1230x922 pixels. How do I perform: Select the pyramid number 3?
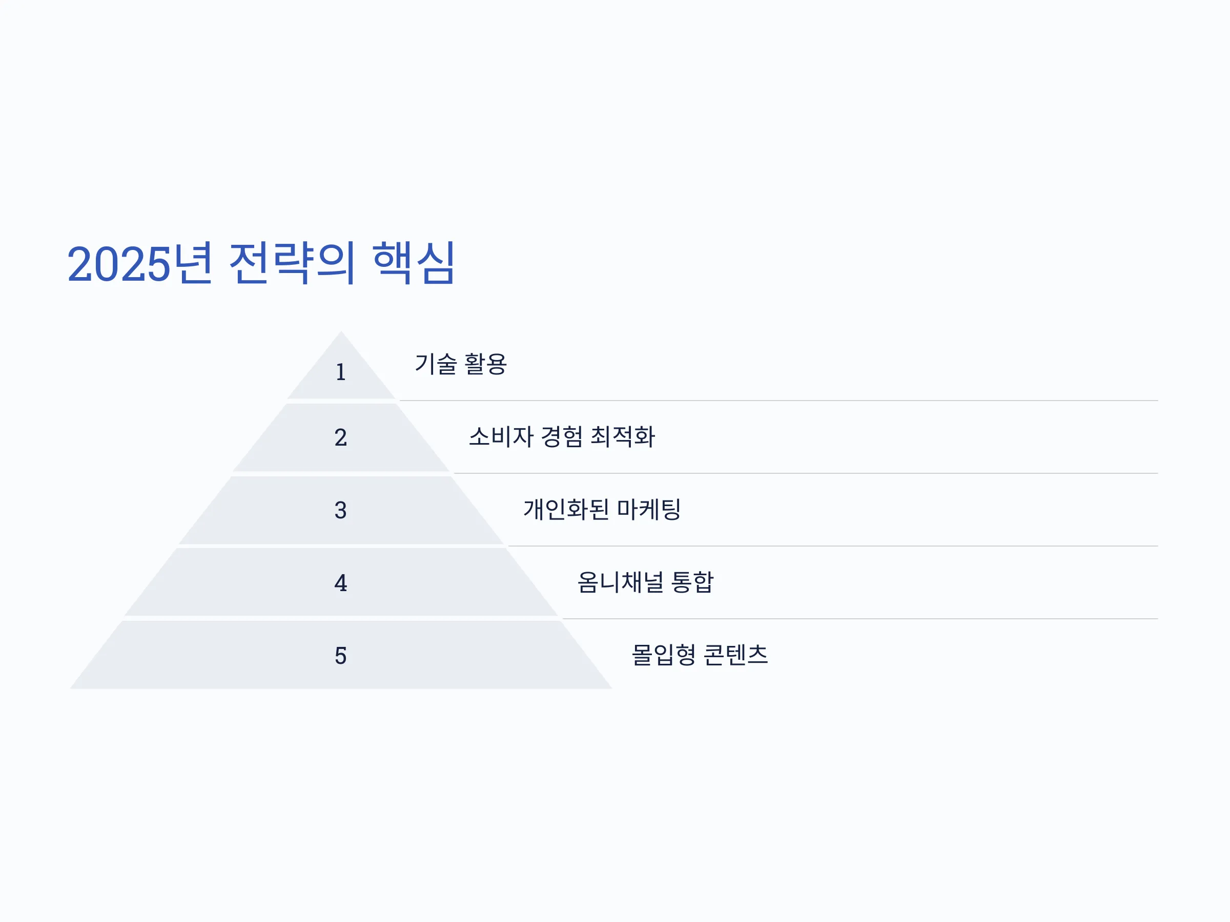(341, 510)
